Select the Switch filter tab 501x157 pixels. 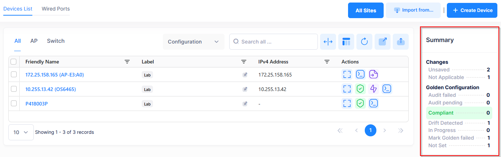[x=56, y=41]
